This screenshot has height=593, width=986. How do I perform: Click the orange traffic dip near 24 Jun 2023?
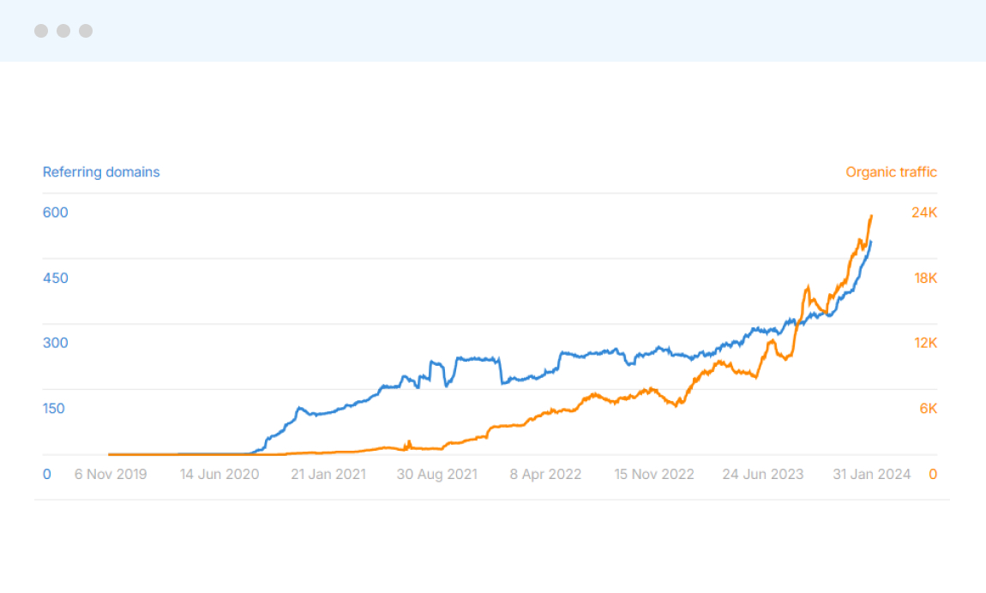pyautogui.click(x=755, y=377)
